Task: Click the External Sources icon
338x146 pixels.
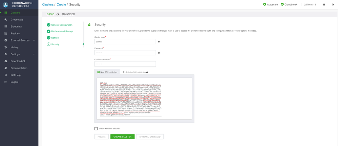Action: tap(6, 40)
